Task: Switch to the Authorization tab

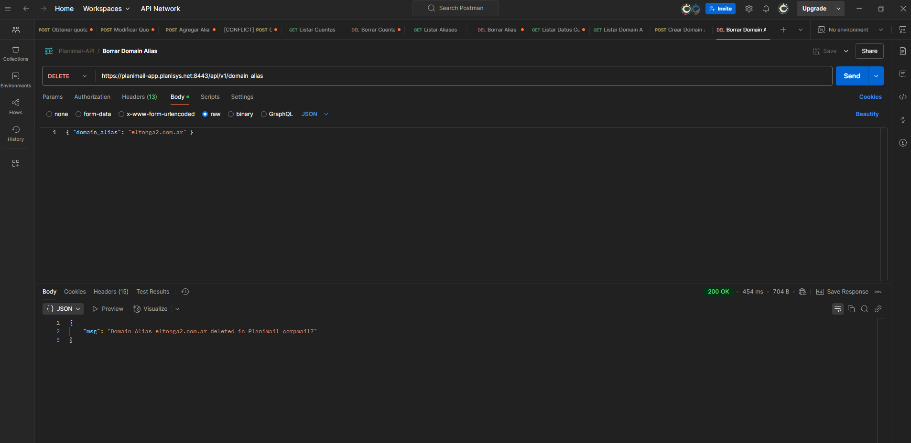Action: coord(92,97)
